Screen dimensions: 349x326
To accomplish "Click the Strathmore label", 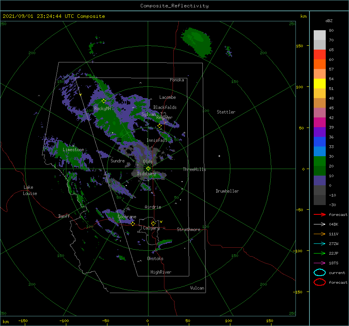I will point(188,229).
